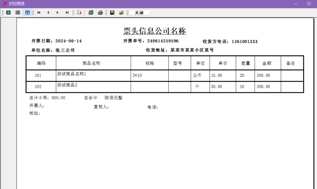The width and height of the screenshot is (317, 189).
Task: Click the title 票头信息公司名称
Action: (x=155, y=31)
